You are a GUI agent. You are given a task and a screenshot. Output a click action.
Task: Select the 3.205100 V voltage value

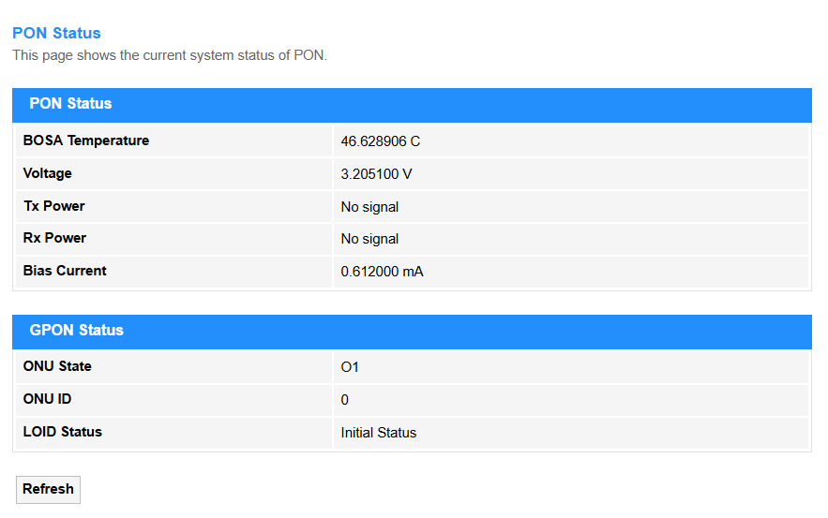pyautogui.click(x=377, y=174)
